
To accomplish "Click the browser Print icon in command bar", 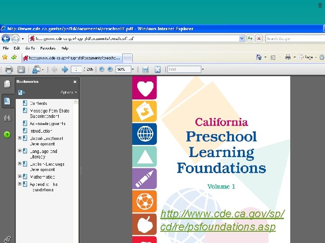I will point(288,57).
